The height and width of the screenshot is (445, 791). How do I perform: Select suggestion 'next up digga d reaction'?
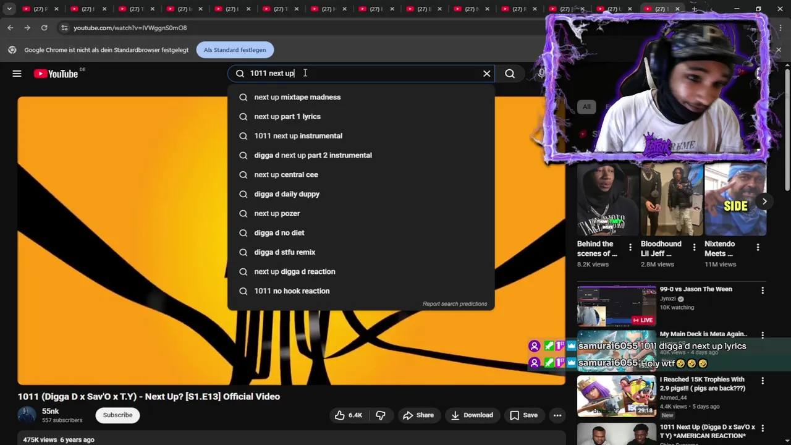point(361,271)
